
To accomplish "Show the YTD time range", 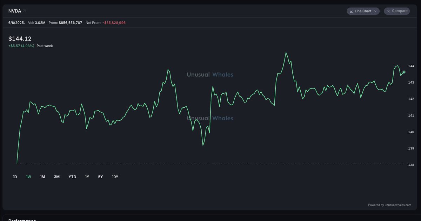I will [x=72, y=177].
